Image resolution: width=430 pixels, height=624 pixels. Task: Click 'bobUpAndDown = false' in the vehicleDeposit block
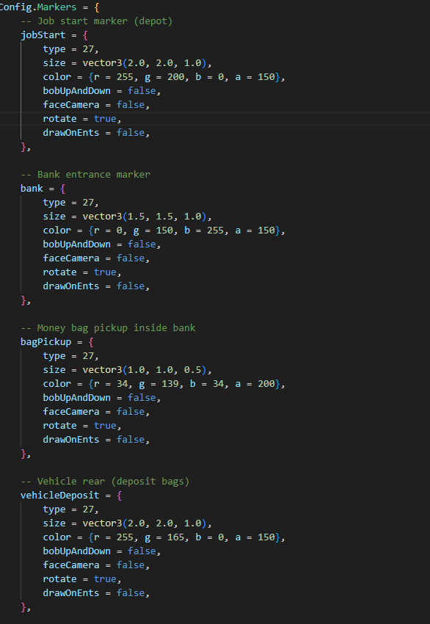(102, 551)
